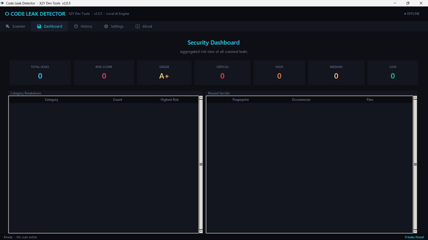Open the Settings tab
Viewport: 428px width, 240px height.
(x=114, y=26)
